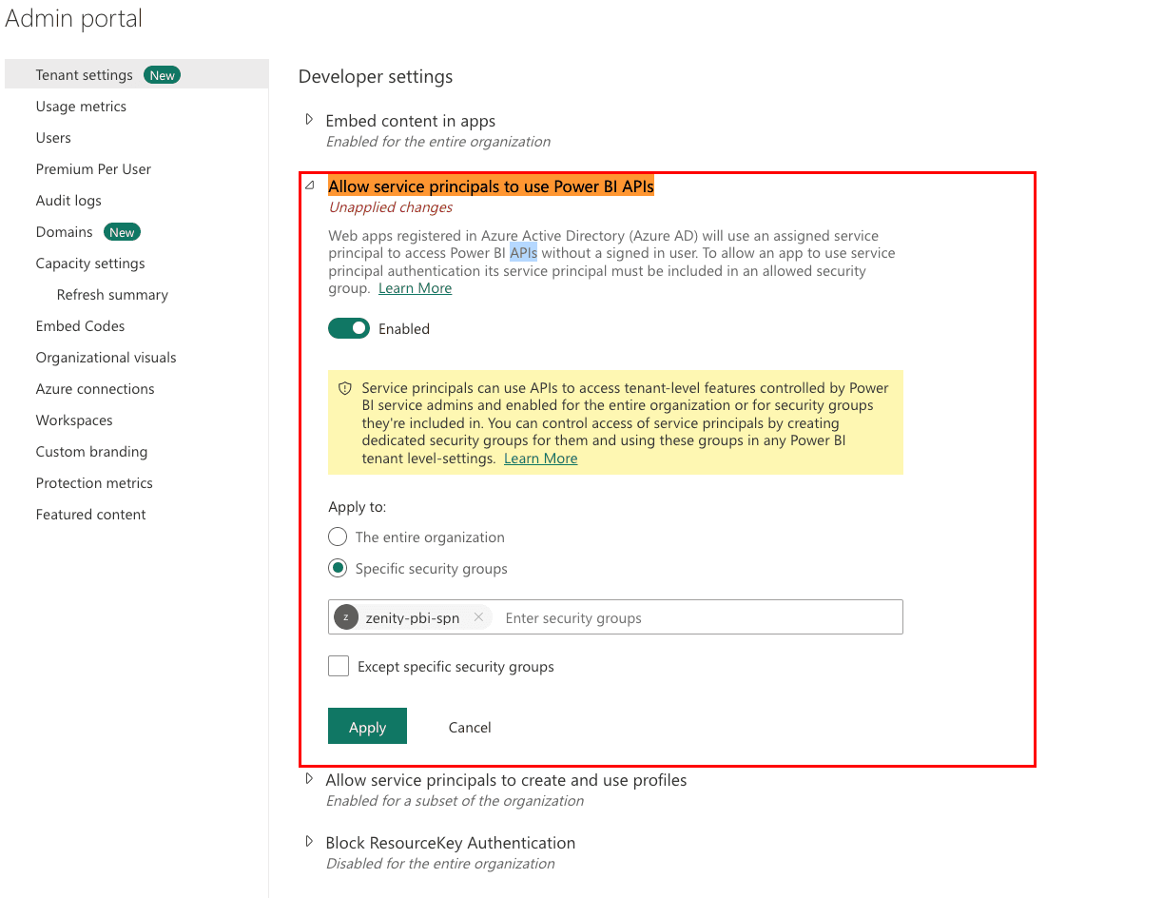Click the Unapplied changes text
1163x898 pixels.
click(x=391, y=207)
